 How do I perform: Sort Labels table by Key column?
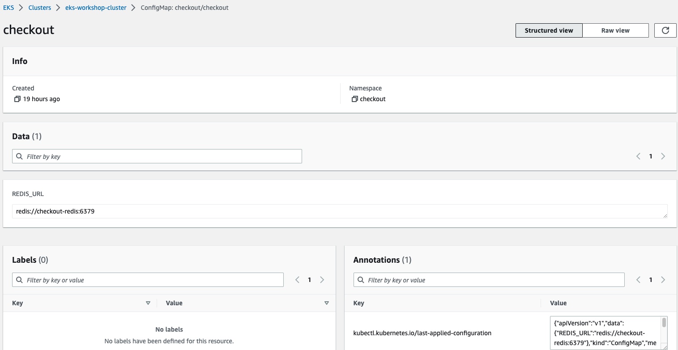[x=148, y=303]
